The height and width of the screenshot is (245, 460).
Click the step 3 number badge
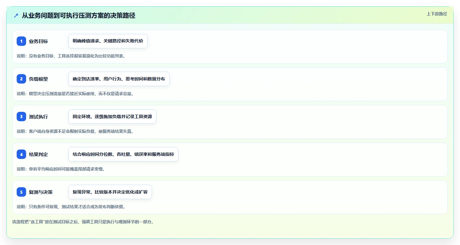click(21, 117)
